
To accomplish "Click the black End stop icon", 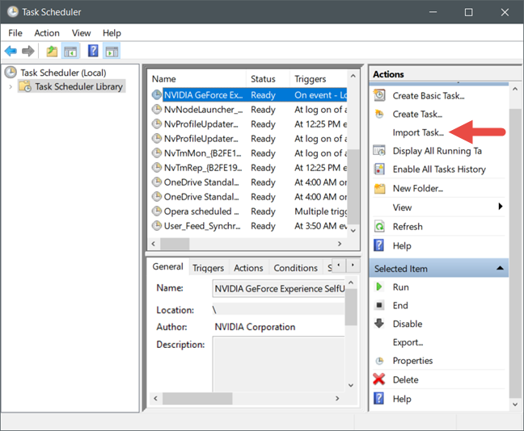I will pos(379,305).
